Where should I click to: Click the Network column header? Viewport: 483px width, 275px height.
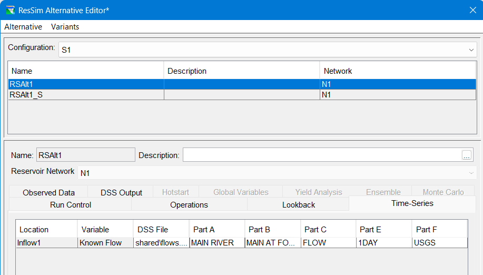click(397, 71)
